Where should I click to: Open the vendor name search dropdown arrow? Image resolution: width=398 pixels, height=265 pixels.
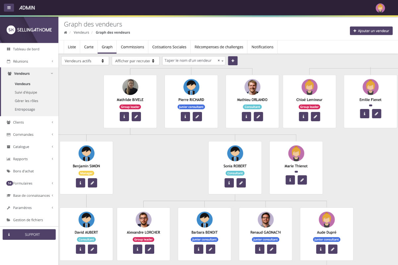coord(223,61)
